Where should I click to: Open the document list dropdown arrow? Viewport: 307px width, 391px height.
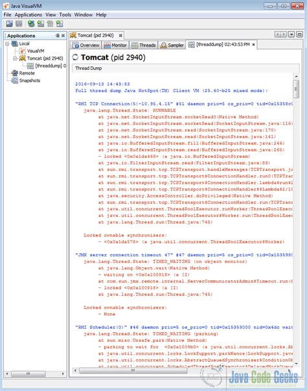[x=291, y=34]
